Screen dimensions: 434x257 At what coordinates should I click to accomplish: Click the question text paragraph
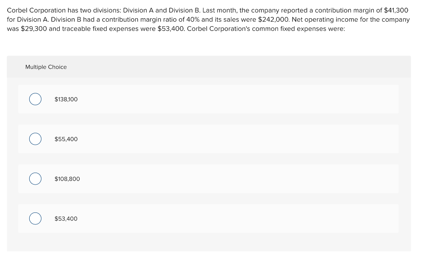pyautogui.click(x=208, y=19)
